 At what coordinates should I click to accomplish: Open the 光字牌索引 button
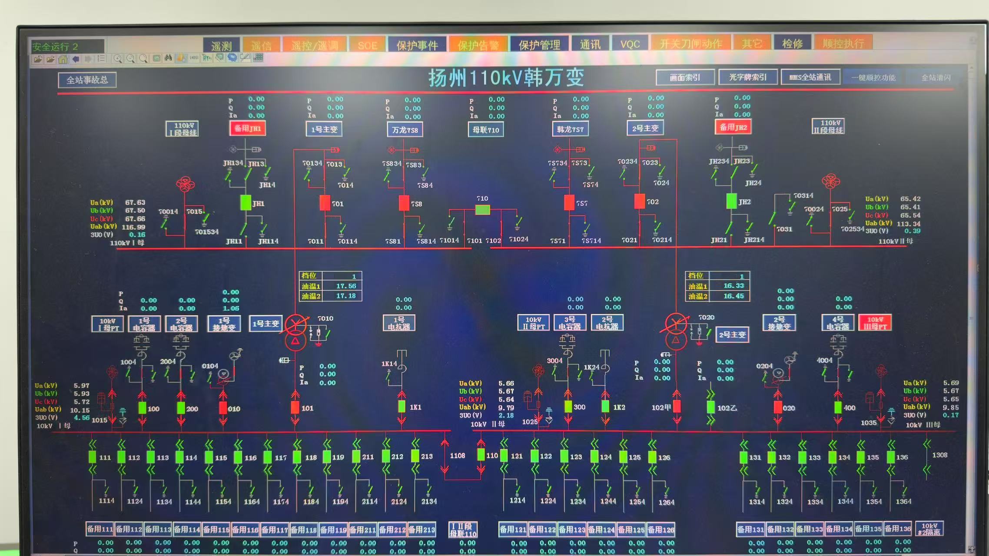pos(747,77)
